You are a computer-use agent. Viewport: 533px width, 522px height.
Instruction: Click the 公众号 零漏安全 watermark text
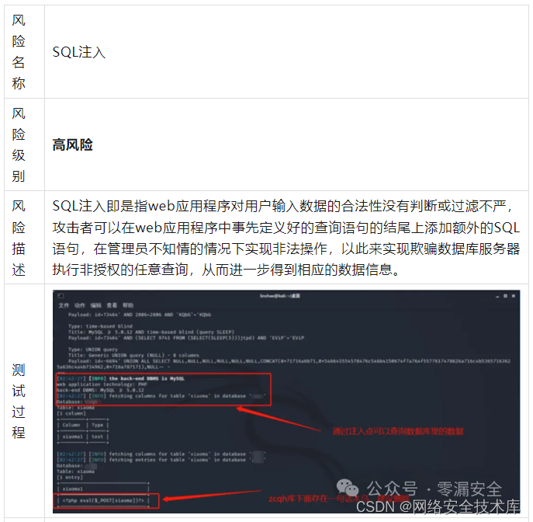pyautogui.click(x=434, y=489)
